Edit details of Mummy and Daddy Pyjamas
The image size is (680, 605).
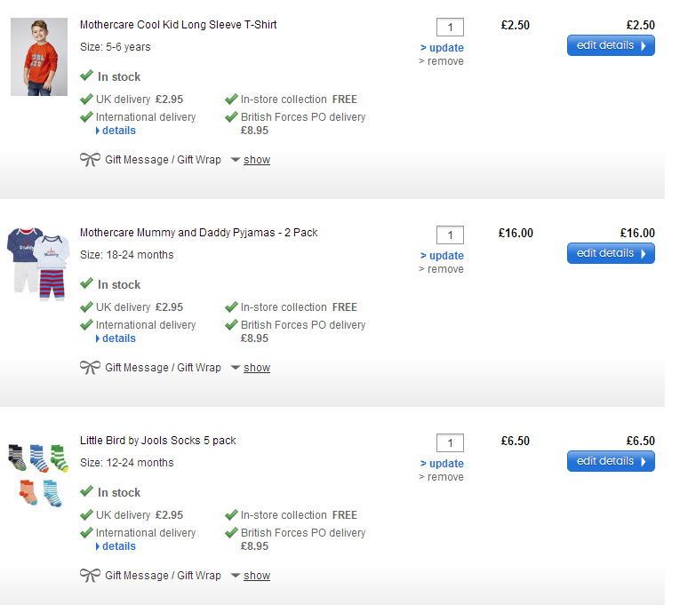[611, 253]
